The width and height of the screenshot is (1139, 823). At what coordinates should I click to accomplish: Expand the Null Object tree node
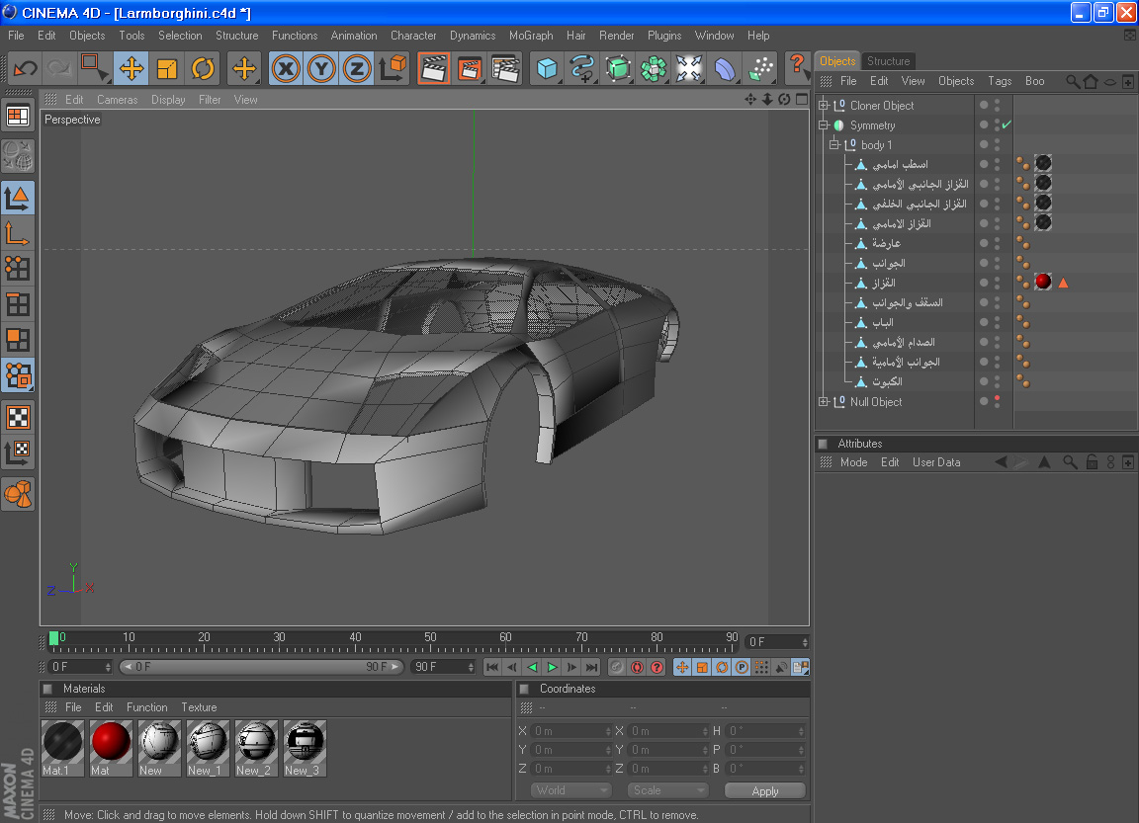(x=824, y=401)
